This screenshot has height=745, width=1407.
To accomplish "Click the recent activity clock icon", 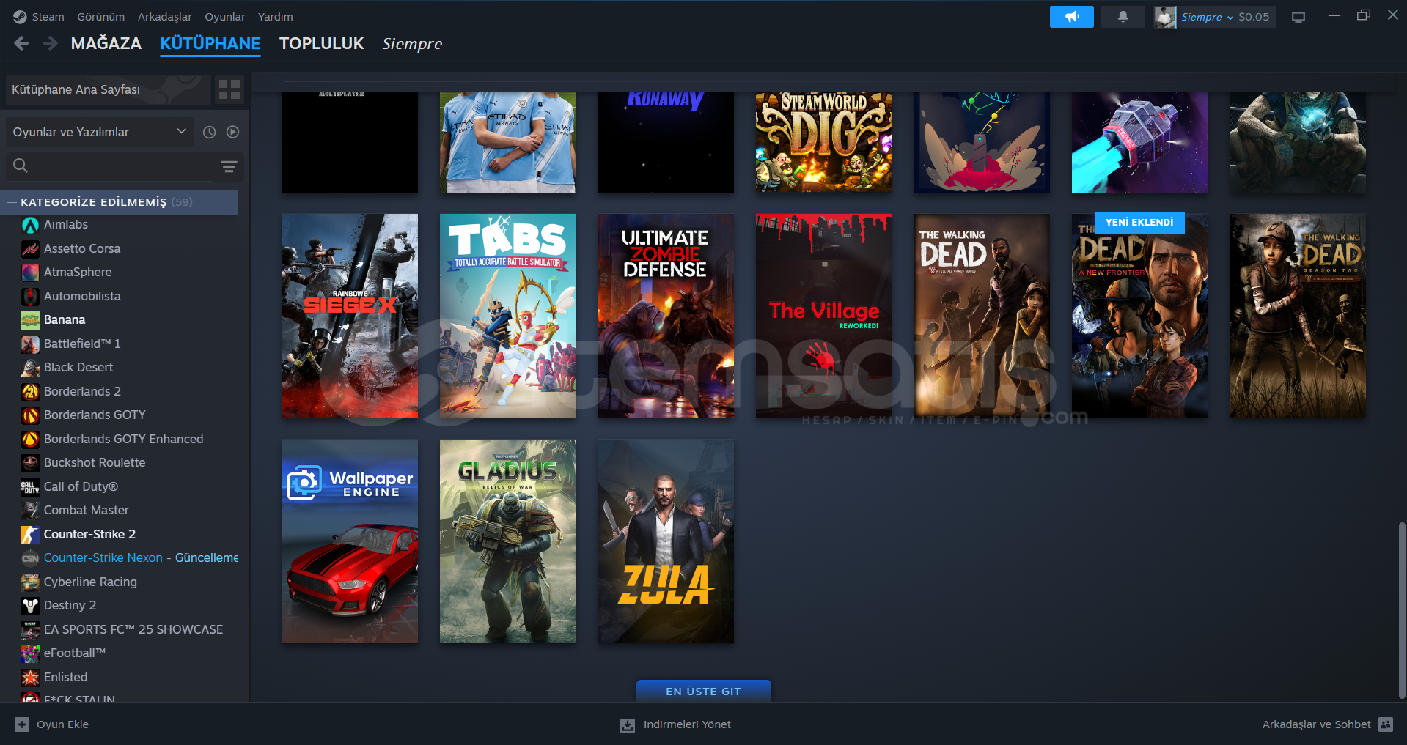I will coord(209,132).
